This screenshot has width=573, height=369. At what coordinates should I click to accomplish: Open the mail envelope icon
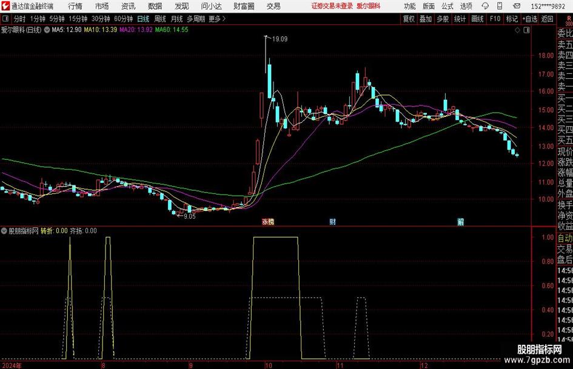(x=517, y=6)
